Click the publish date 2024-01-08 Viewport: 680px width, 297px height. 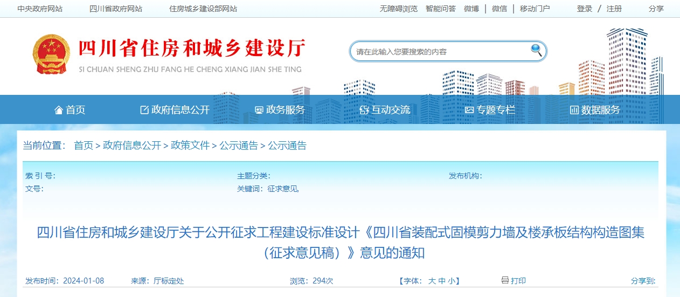coord(84,281)
